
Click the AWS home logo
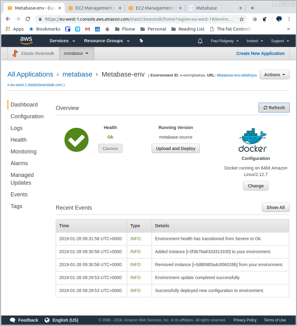26,40
